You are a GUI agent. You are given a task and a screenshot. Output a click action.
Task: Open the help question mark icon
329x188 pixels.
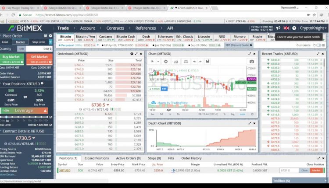(294, 28)
